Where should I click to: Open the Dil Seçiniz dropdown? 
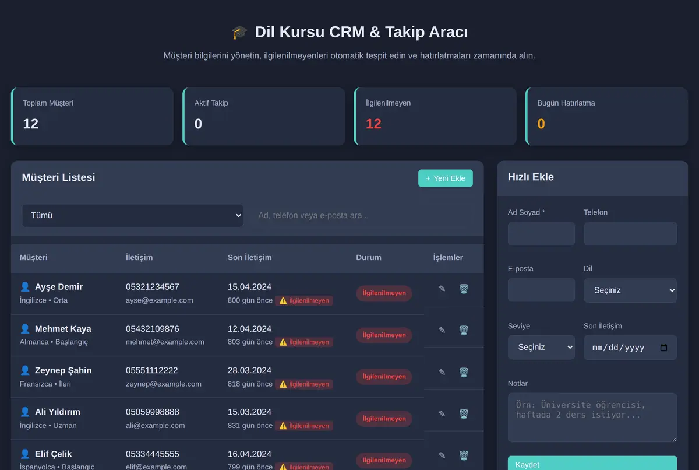630,290
